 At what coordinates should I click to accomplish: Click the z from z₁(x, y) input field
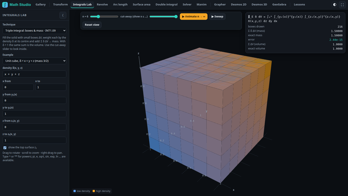[34, 127]
